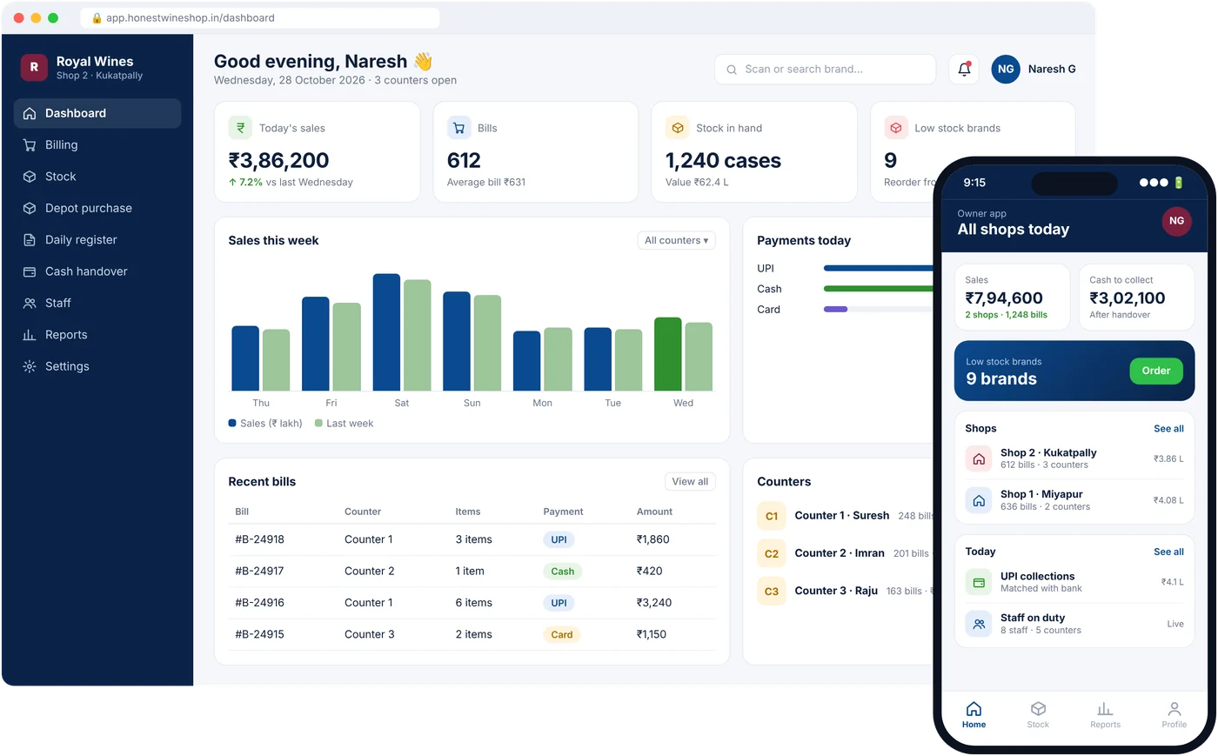Click the NG avatar in the phone app
The height and width of the screenshot is (756, 1218).
point(1176,221)
